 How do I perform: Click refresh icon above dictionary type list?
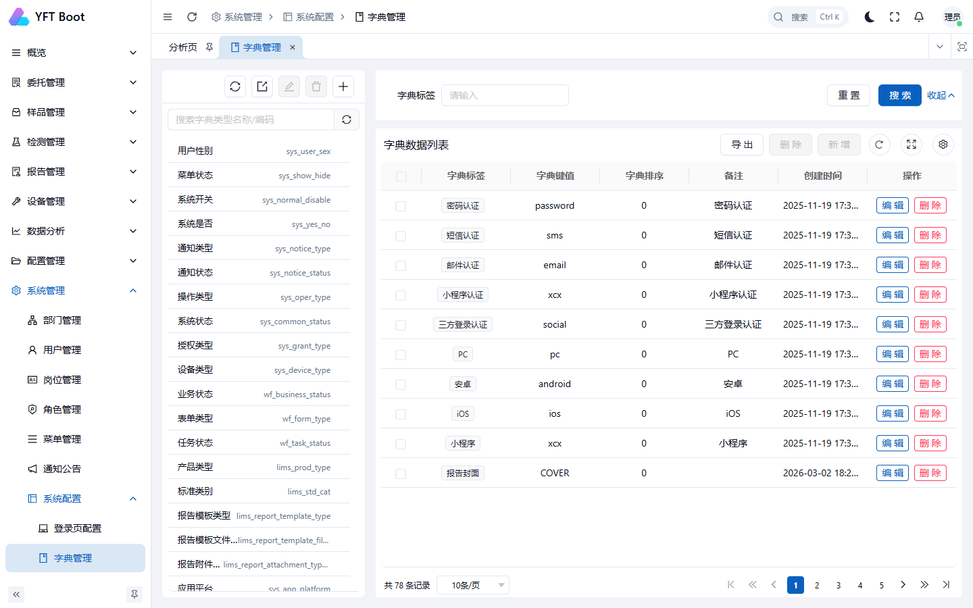(x=235, y=86)
